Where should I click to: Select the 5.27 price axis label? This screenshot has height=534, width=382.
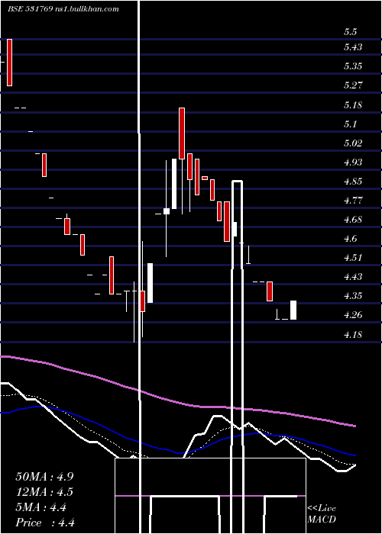pyautogui.click(x=353, y=85)
